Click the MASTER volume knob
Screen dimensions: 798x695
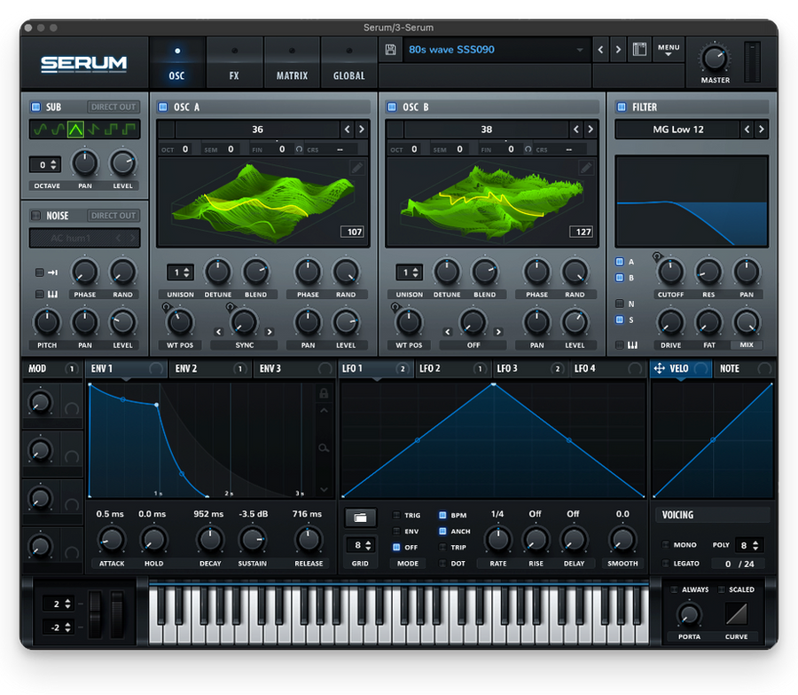point(715,59)
